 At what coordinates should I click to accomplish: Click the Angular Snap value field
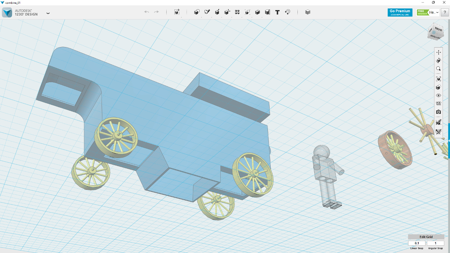436,243
